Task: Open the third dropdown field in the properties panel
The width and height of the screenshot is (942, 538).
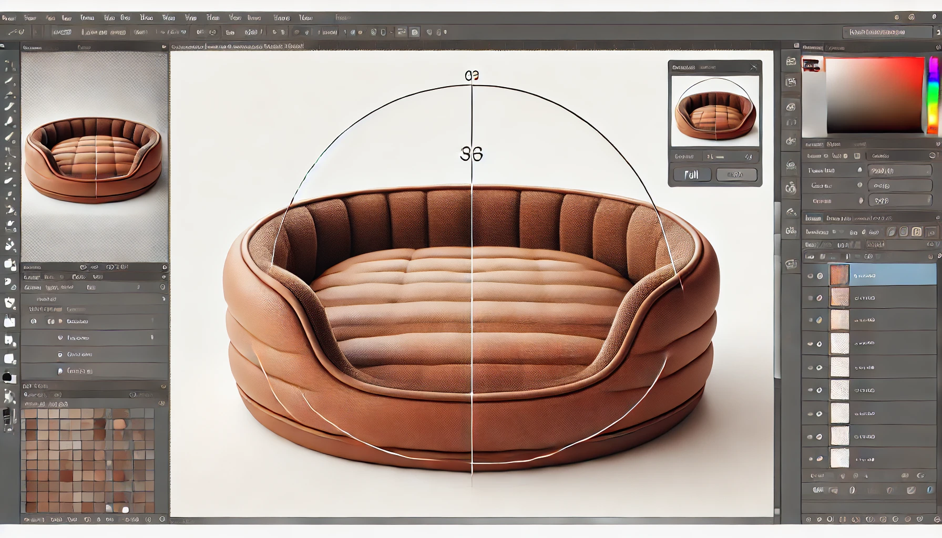Action: click(x=899, y=201)
